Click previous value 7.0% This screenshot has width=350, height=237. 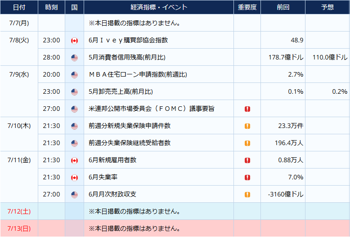pyautogui.click(x=296, y=178)
